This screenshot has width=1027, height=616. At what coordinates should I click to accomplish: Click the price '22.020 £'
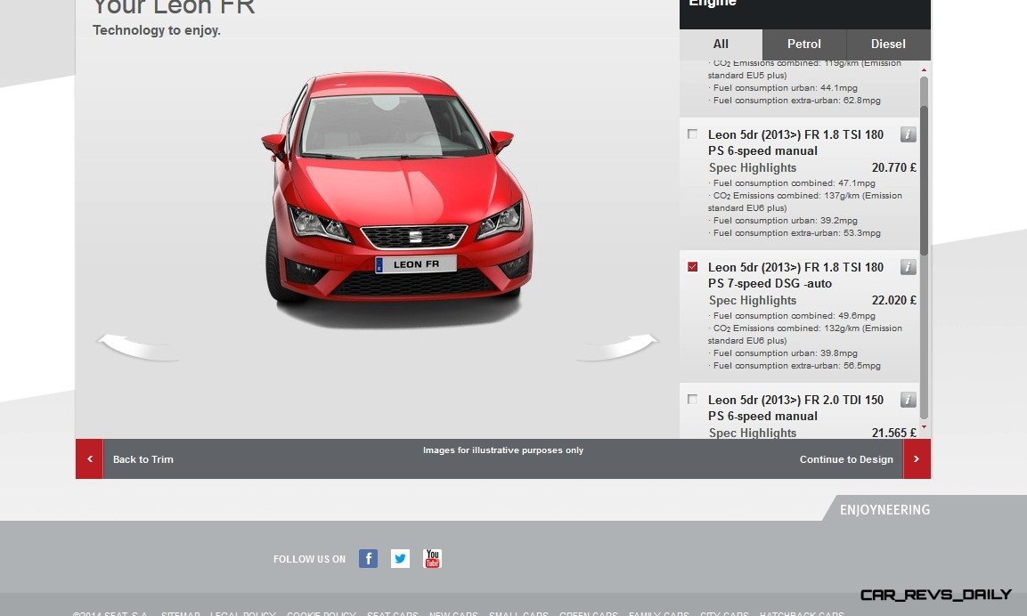point(894,301)
